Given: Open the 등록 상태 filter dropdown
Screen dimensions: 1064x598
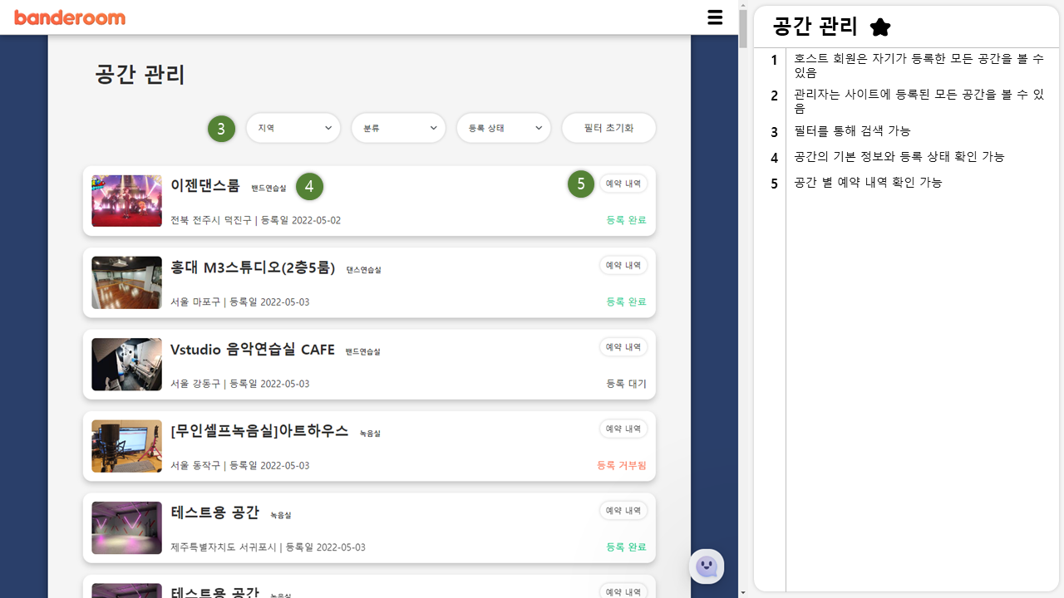Looking at the screenshot, I should (503, 128).
